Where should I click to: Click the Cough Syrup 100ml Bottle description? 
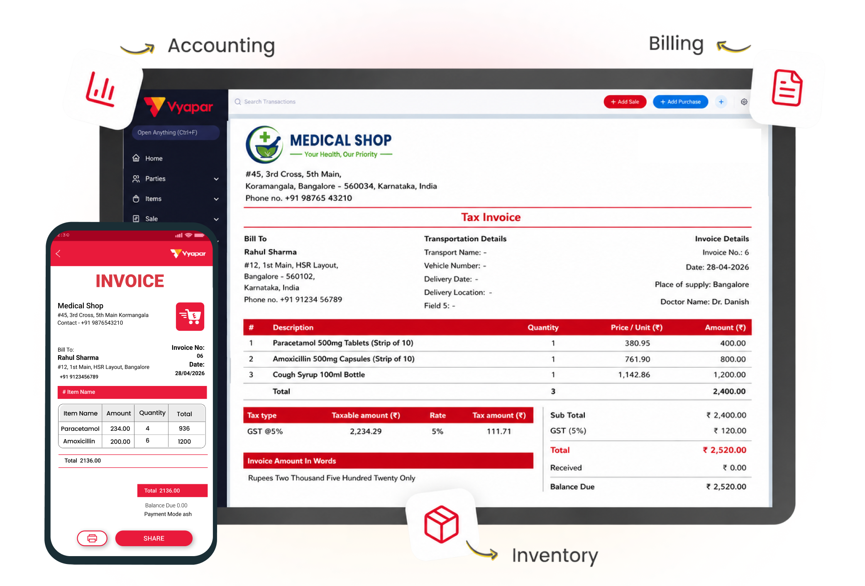pyautogui.click(x=319, y=374)
